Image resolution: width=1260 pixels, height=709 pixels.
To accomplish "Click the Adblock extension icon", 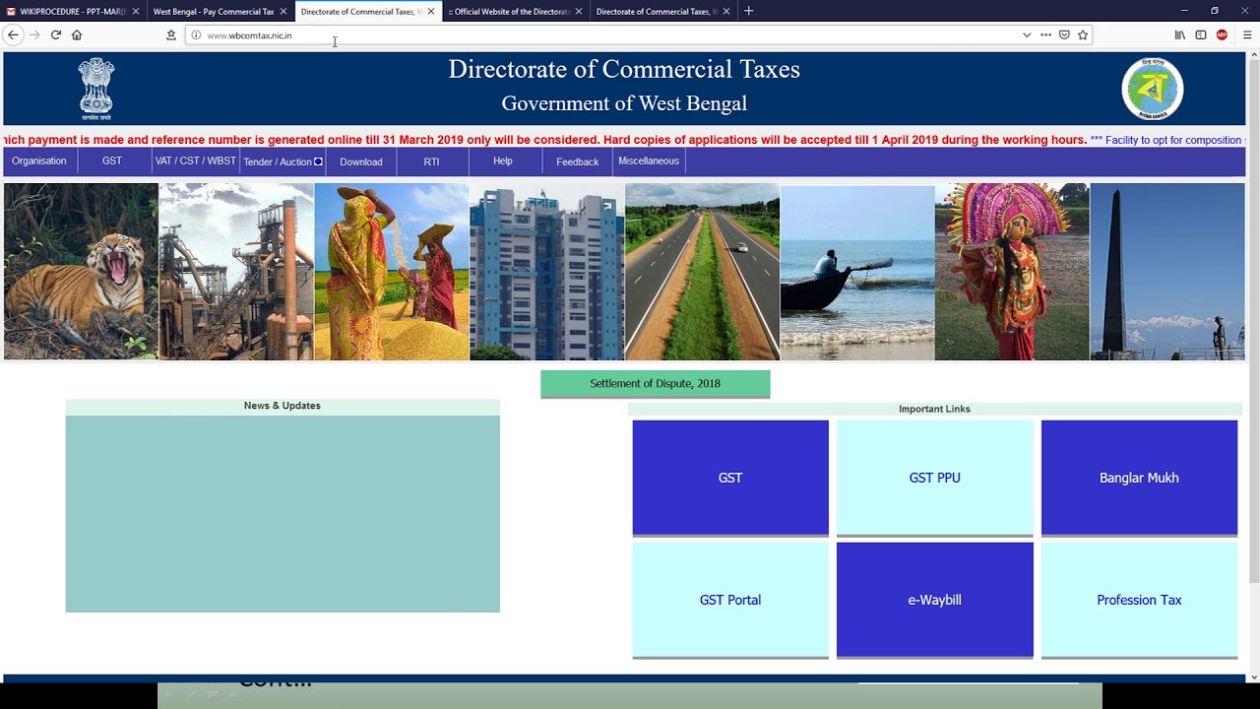I will tap(1222, 34).
